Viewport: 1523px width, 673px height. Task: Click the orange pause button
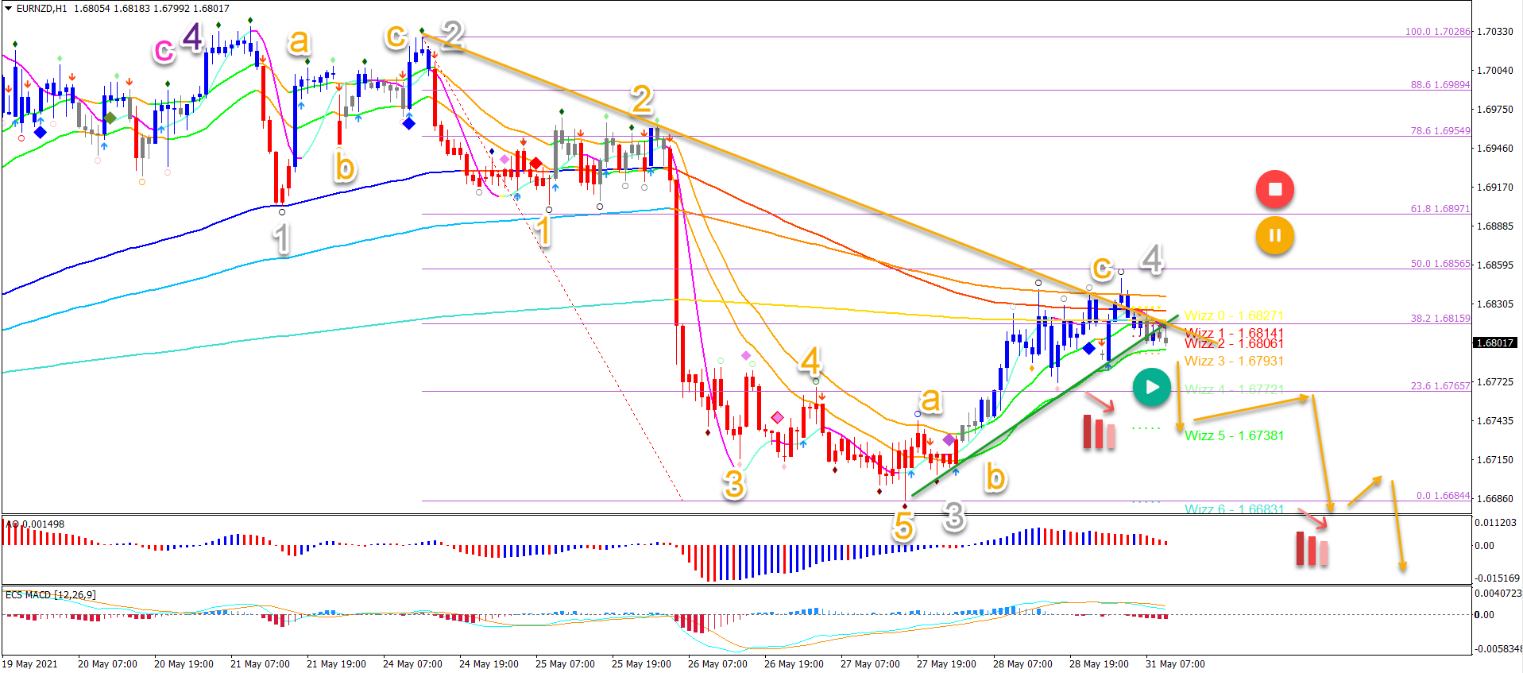[x=1274, y=235]
